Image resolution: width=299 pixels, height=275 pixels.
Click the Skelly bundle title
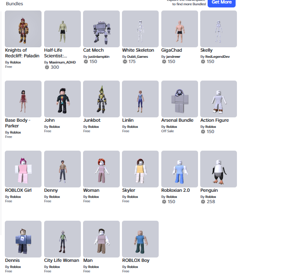pos(206,50)
